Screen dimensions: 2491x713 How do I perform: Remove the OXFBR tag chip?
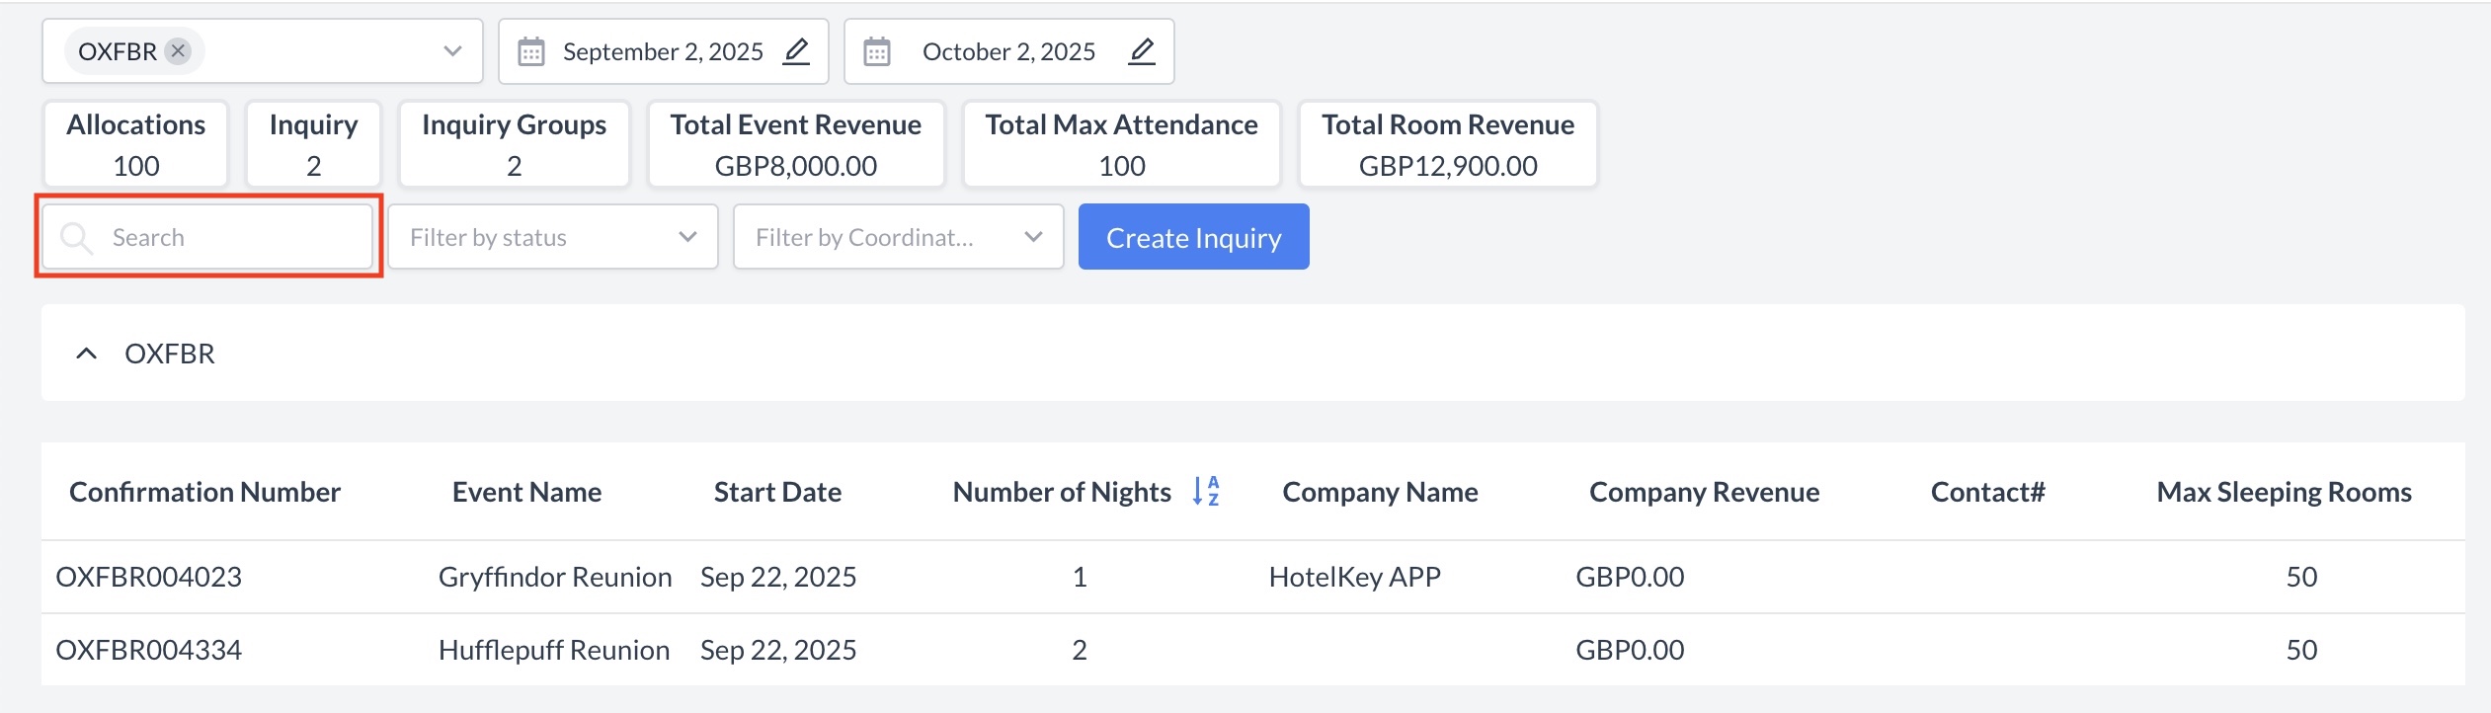(x=178, y=51)
